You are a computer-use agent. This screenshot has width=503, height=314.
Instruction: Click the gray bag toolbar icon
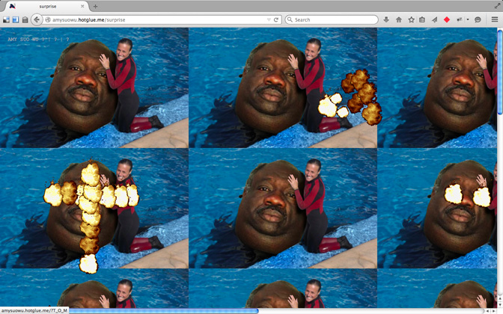pos(25,20)
